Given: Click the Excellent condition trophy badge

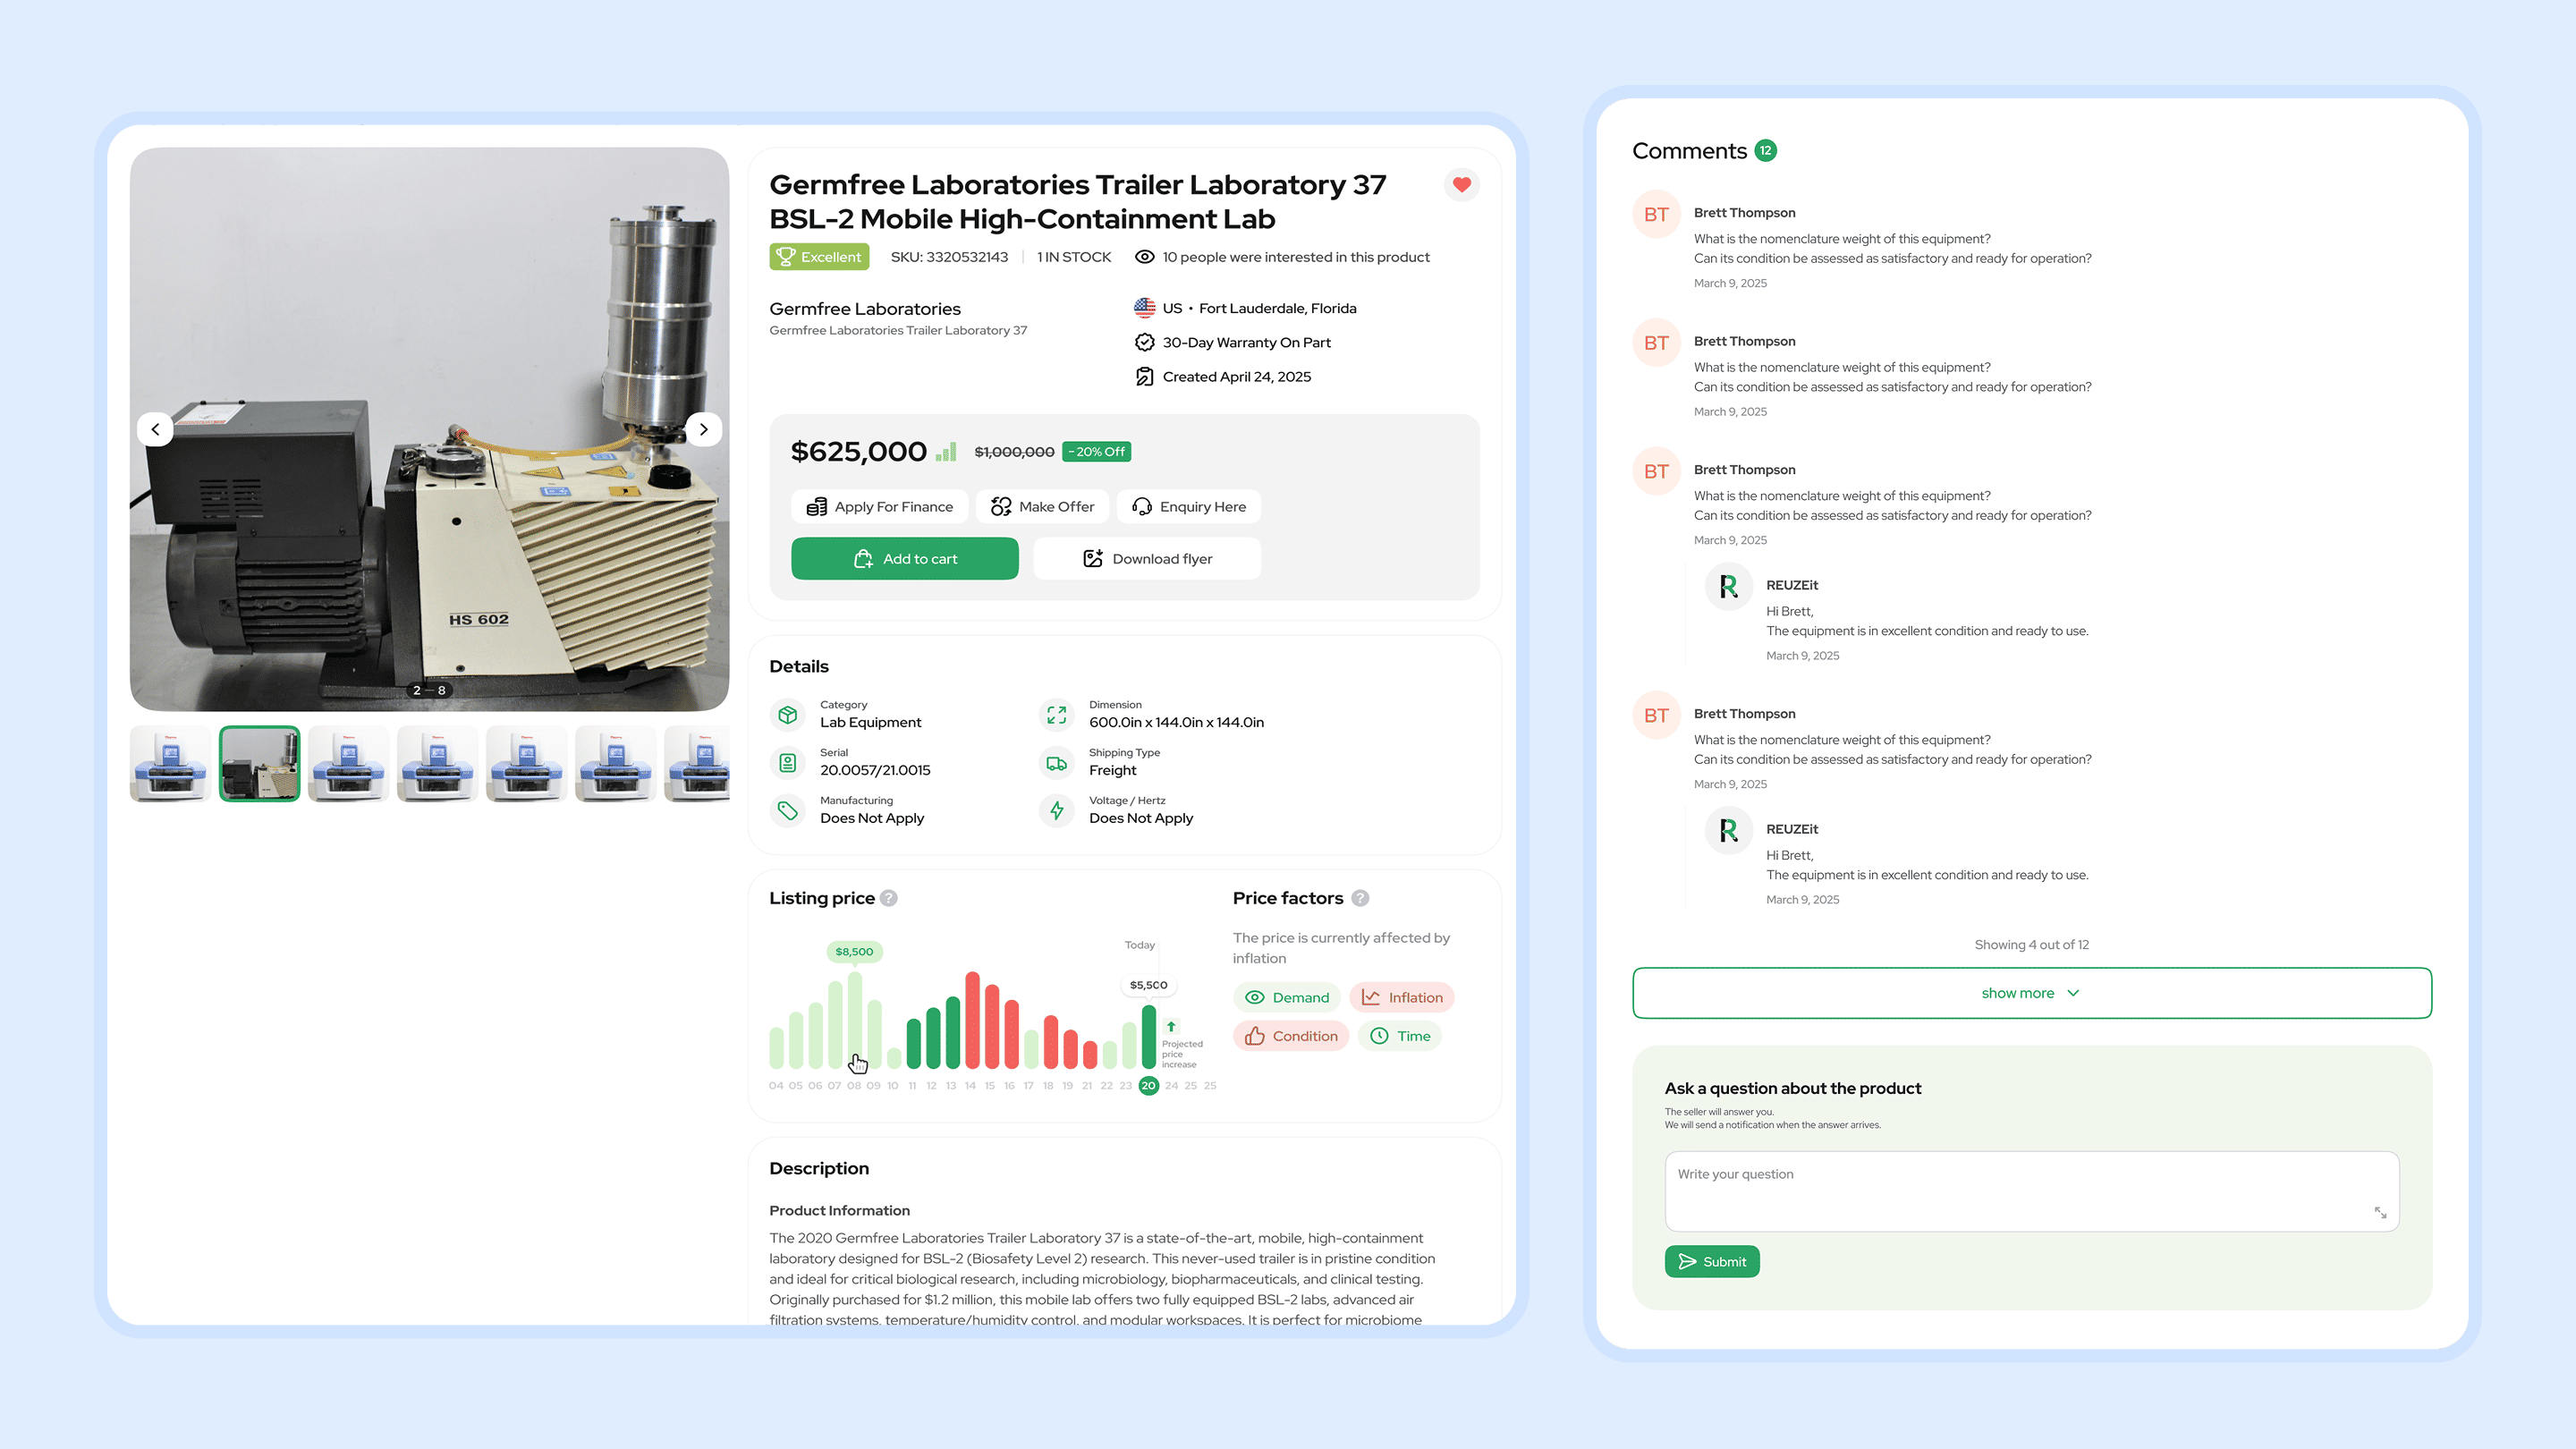Looking at the screenshot, I should 819,257.
